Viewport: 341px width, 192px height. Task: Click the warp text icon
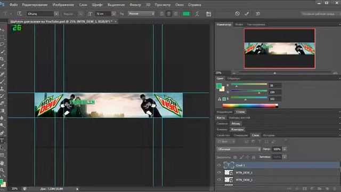coord(197,14)
